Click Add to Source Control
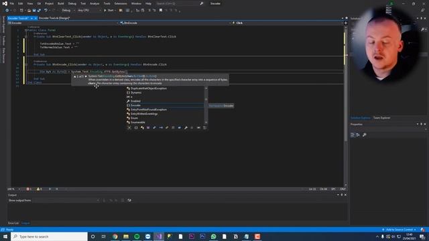 click(x=400, y=230)
